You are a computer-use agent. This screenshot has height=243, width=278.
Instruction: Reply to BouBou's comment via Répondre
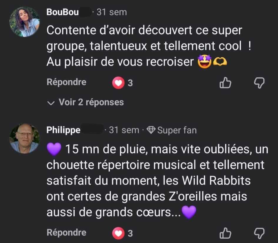click(66, 82)
